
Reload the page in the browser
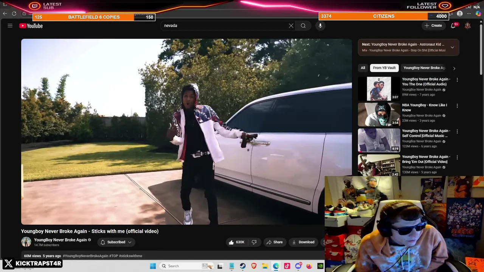click(14, 14)
